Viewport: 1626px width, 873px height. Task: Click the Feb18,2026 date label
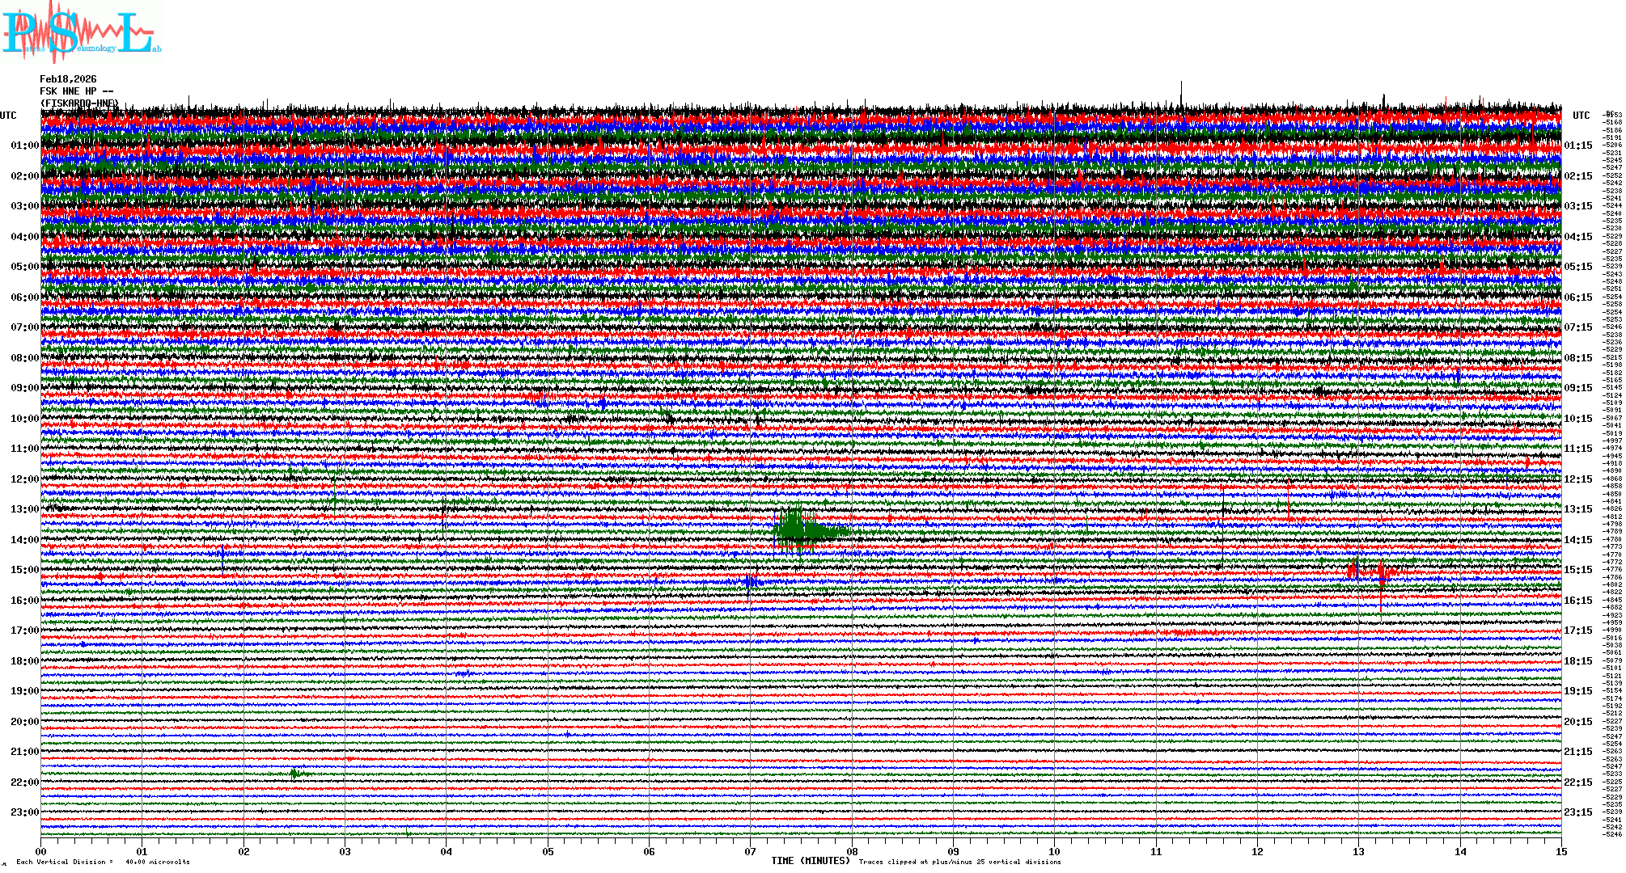[68, 79]
